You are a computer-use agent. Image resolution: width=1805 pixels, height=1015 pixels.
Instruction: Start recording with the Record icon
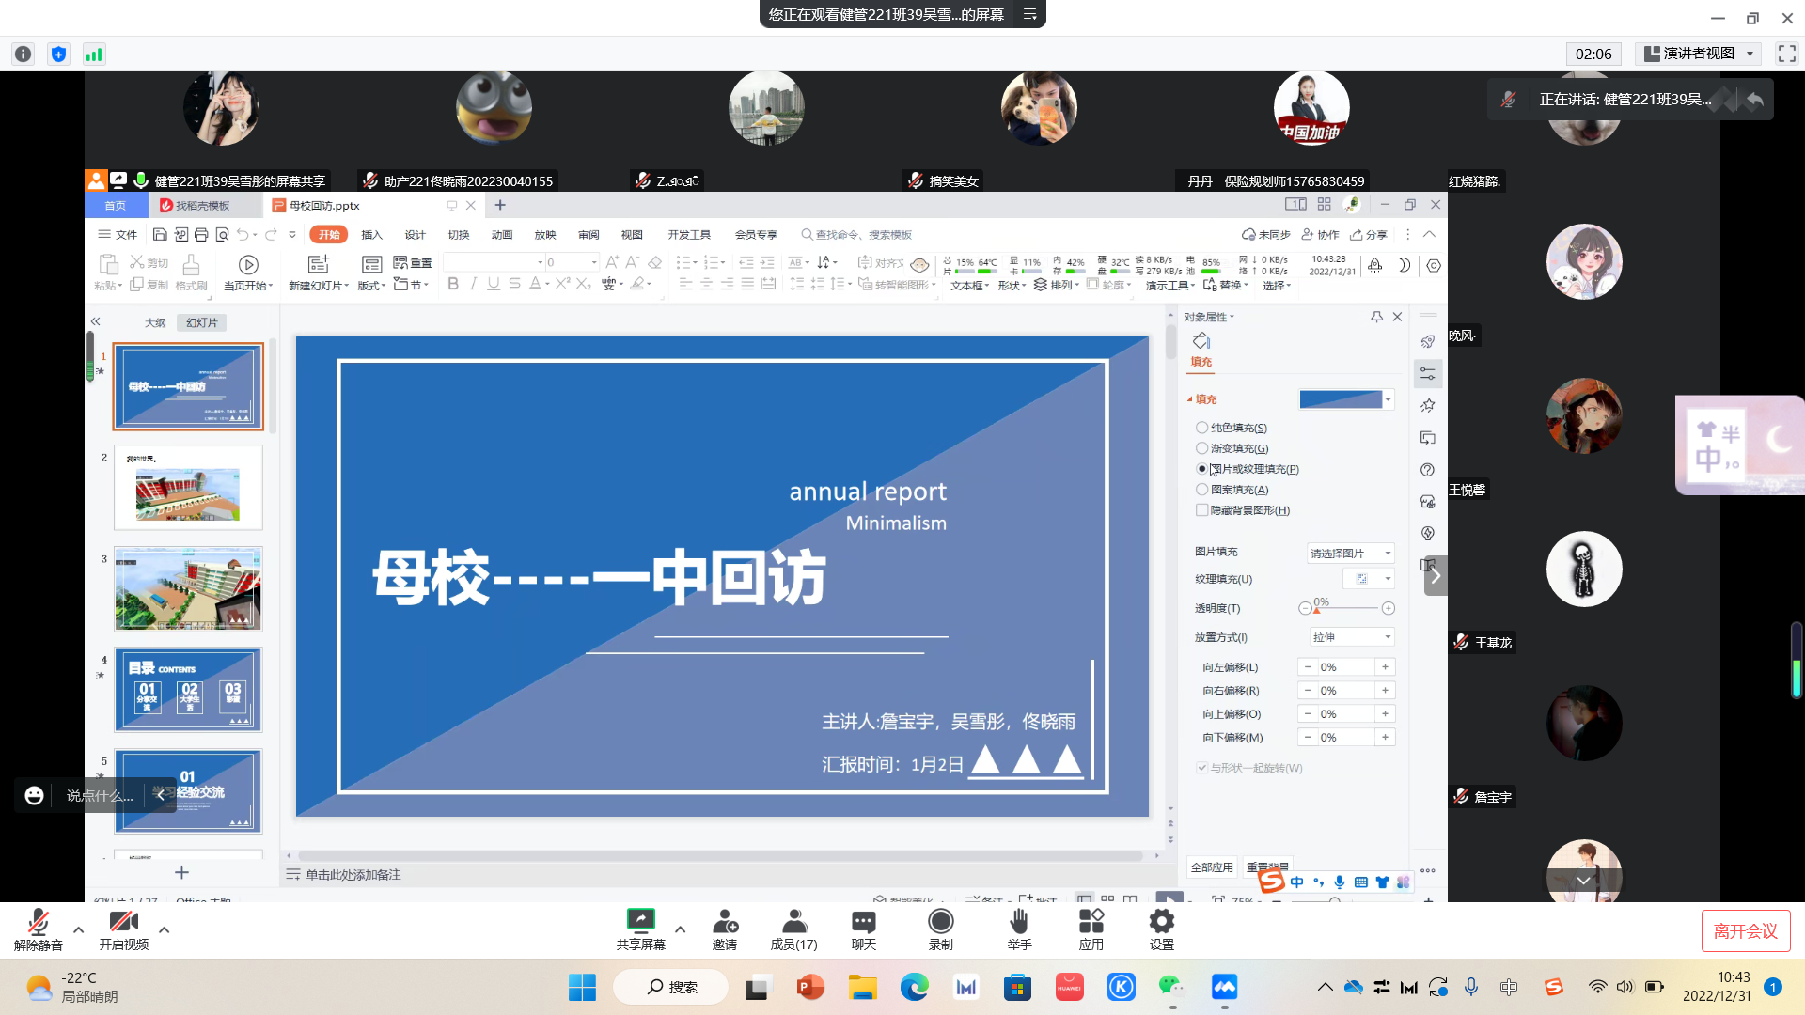pyautogui.click(x=940, y=920)
